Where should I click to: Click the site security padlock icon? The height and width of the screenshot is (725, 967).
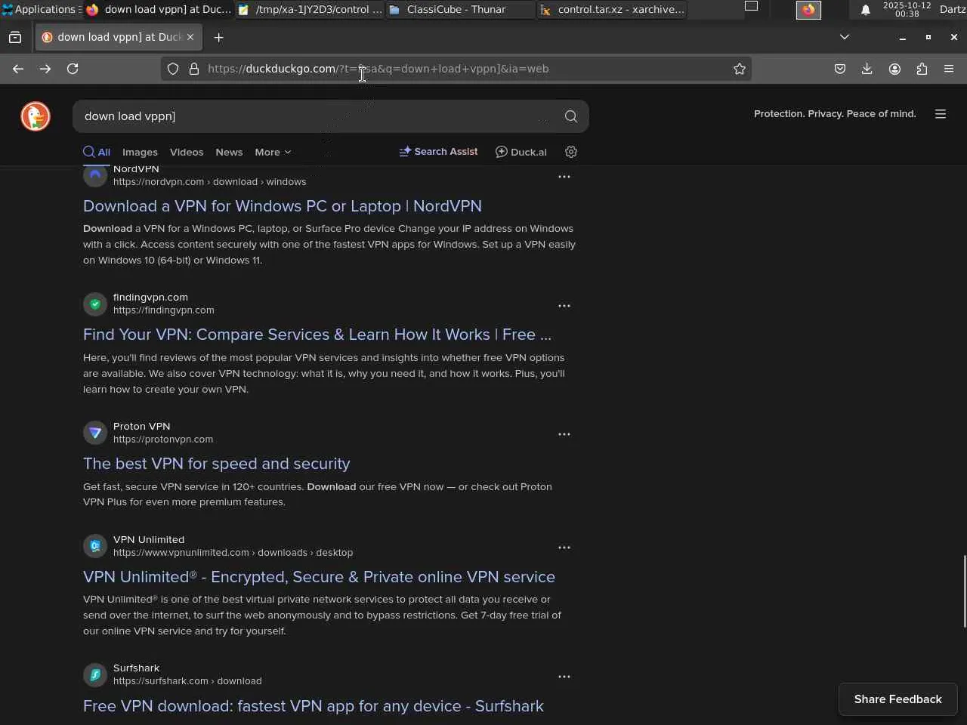point(194,69)
